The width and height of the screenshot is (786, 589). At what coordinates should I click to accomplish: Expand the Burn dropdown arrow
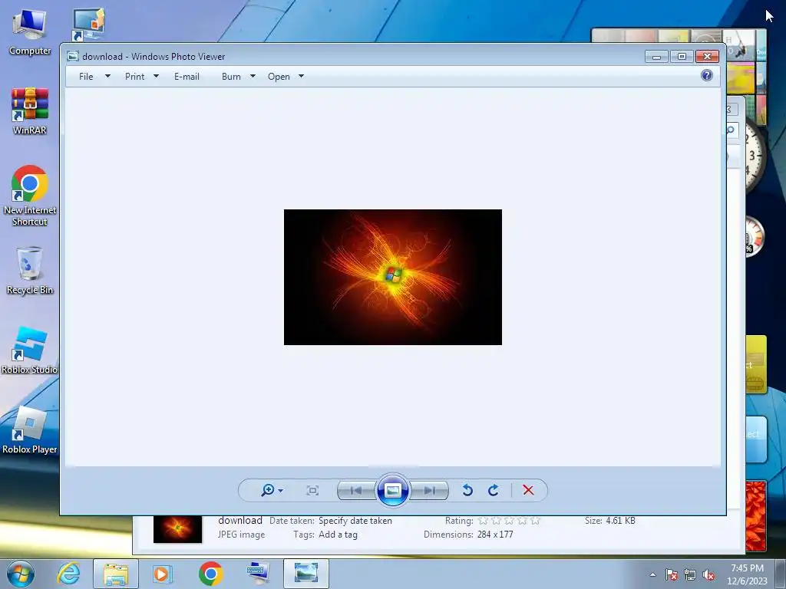click(x=253, y=76)
